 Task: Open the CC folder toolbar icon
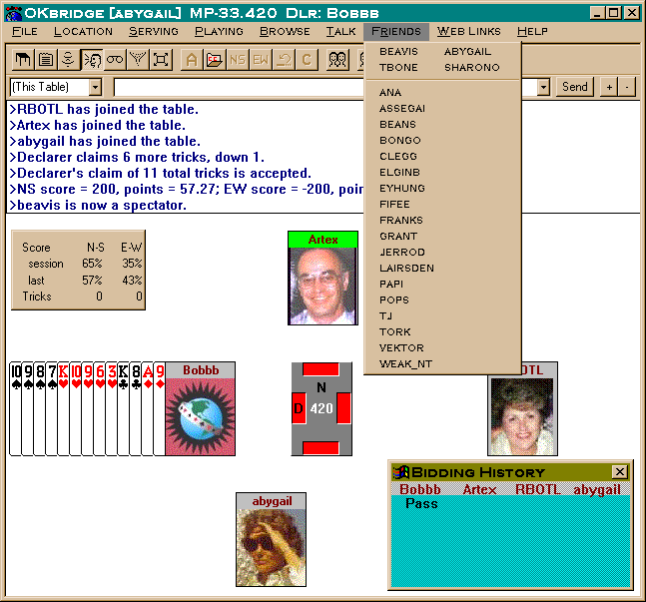(x=215, y=60)
